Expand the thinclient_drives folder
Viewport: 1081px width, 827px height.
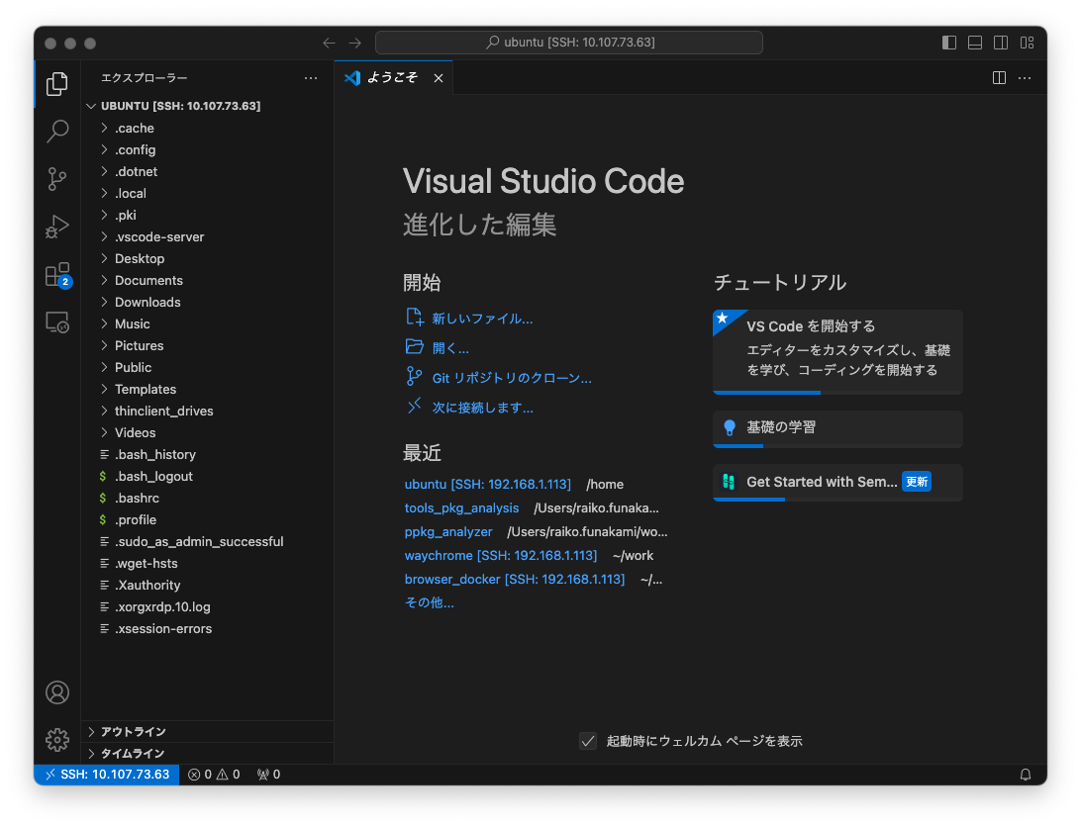pos(207,411)
